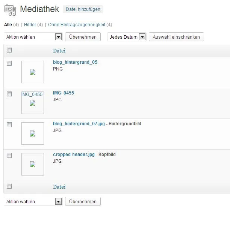Viewport: 230px width, 228px height.
Task: Select the IMG_0455 row checkbox
Action: pyautogui.click(x=9, y=94)
